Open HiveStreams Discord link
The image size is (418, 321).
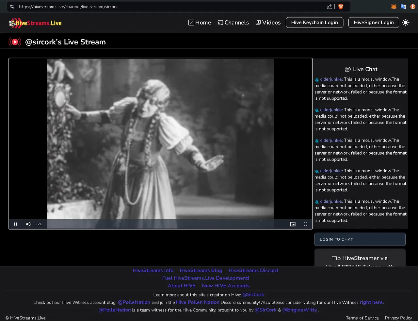[x=253, y=270]
